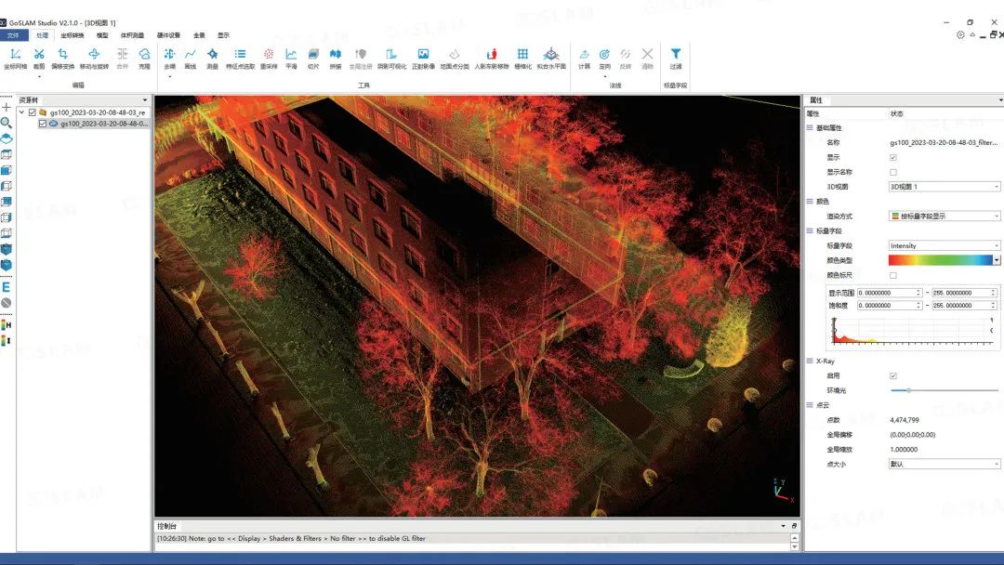Screen dimensions: 1004x565
Task: Click the 计算 normals compute button
Action: point(584,58)
